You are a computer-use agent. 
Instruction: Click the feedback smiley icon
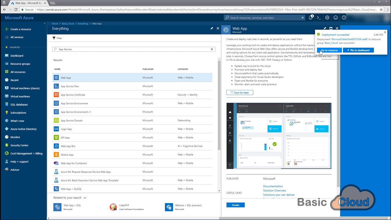[335, 18]
